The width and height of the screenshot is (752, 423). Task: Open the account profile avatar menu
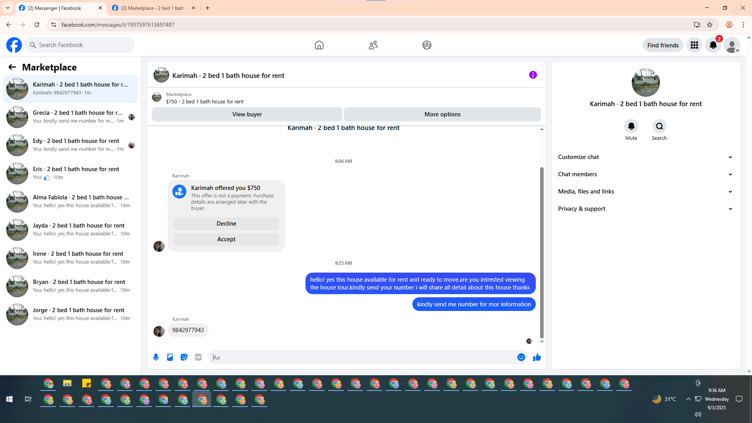(x=732, y=45)
